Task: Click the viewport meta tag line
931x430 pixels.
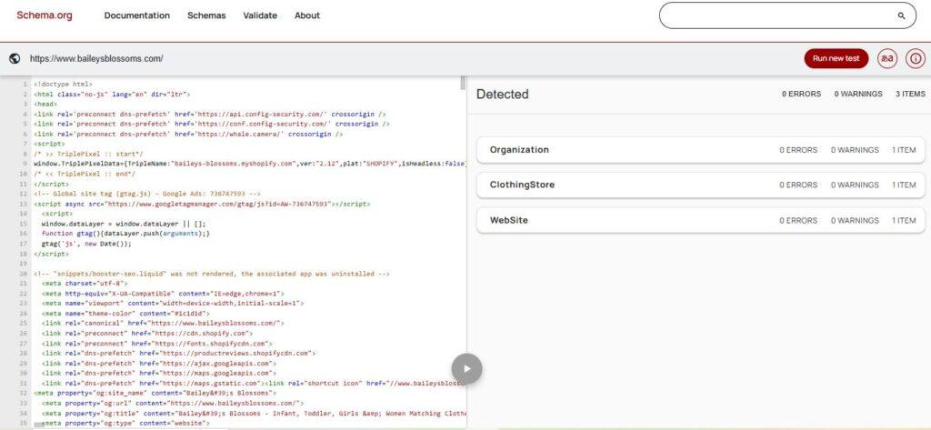Action: pyautogui.click(x=173, y=304)
